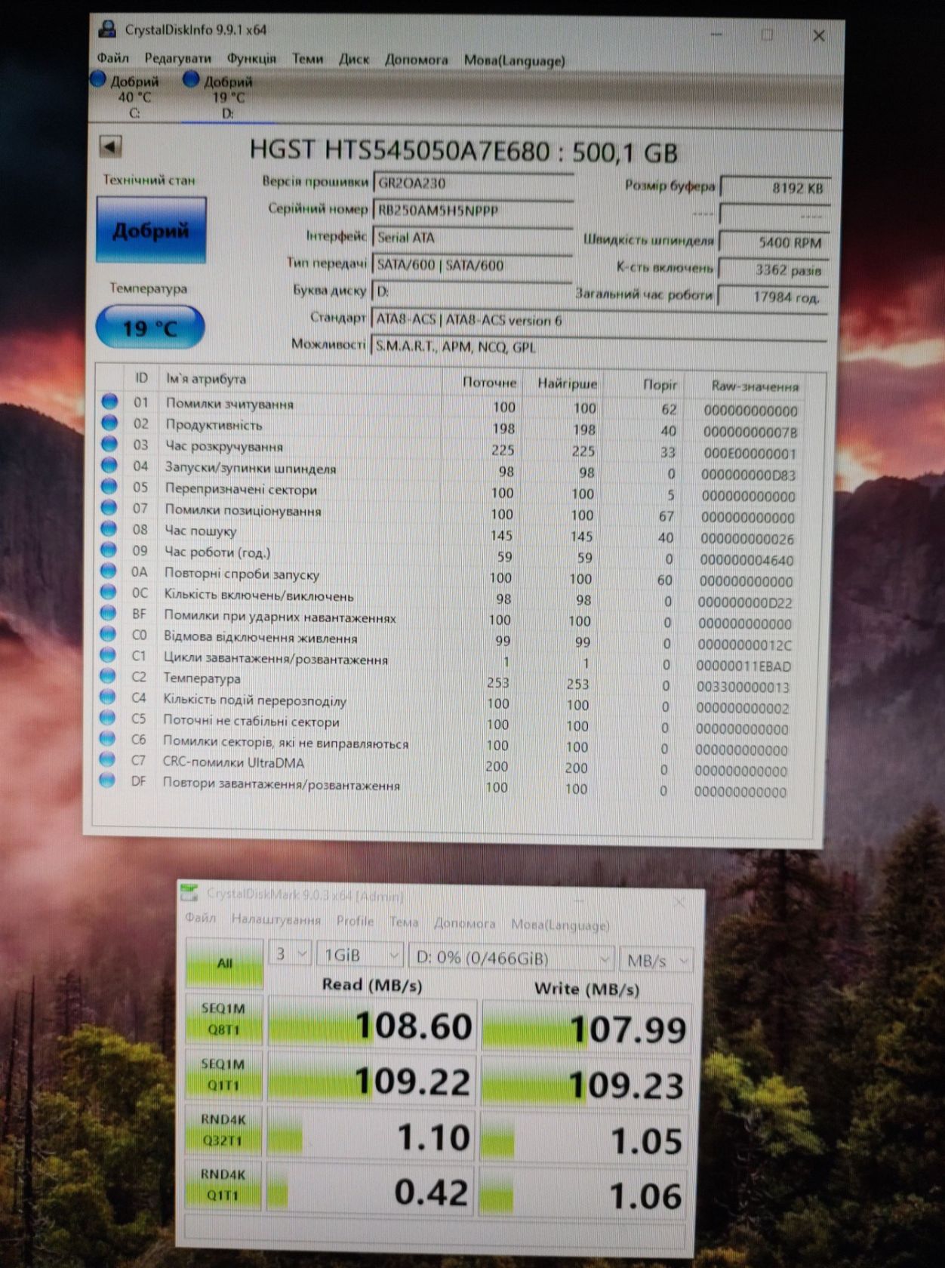Open the Мова(Language) menu in CrystalDiskInfo
Image resolution: width=945 pixels, height=1268 pixels.
[x=514, y=60]
